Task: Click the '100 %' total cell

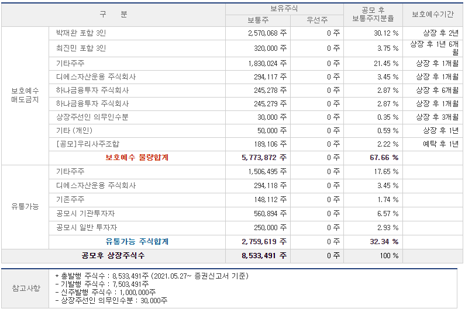Action: pyautogui.click(x=389, y=256)
